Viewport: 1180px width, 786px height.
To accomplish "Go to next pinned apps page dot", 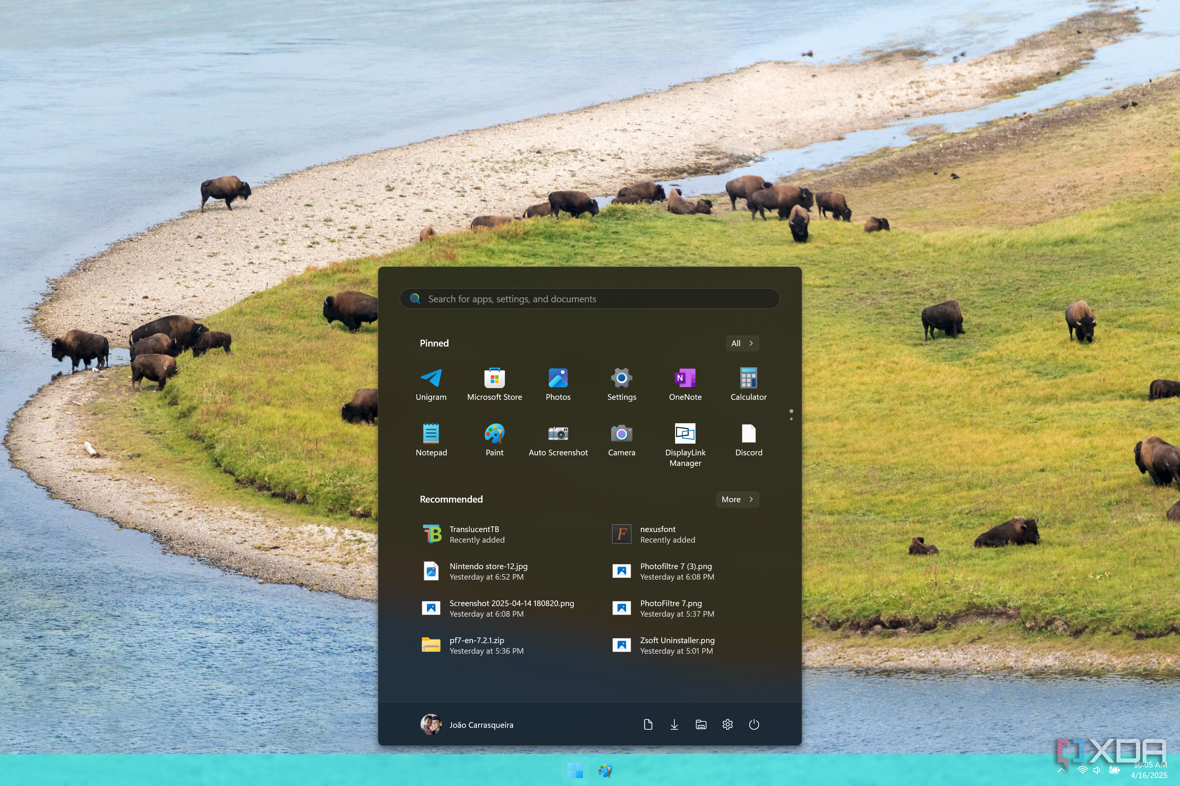I will (x=791, y=419).
